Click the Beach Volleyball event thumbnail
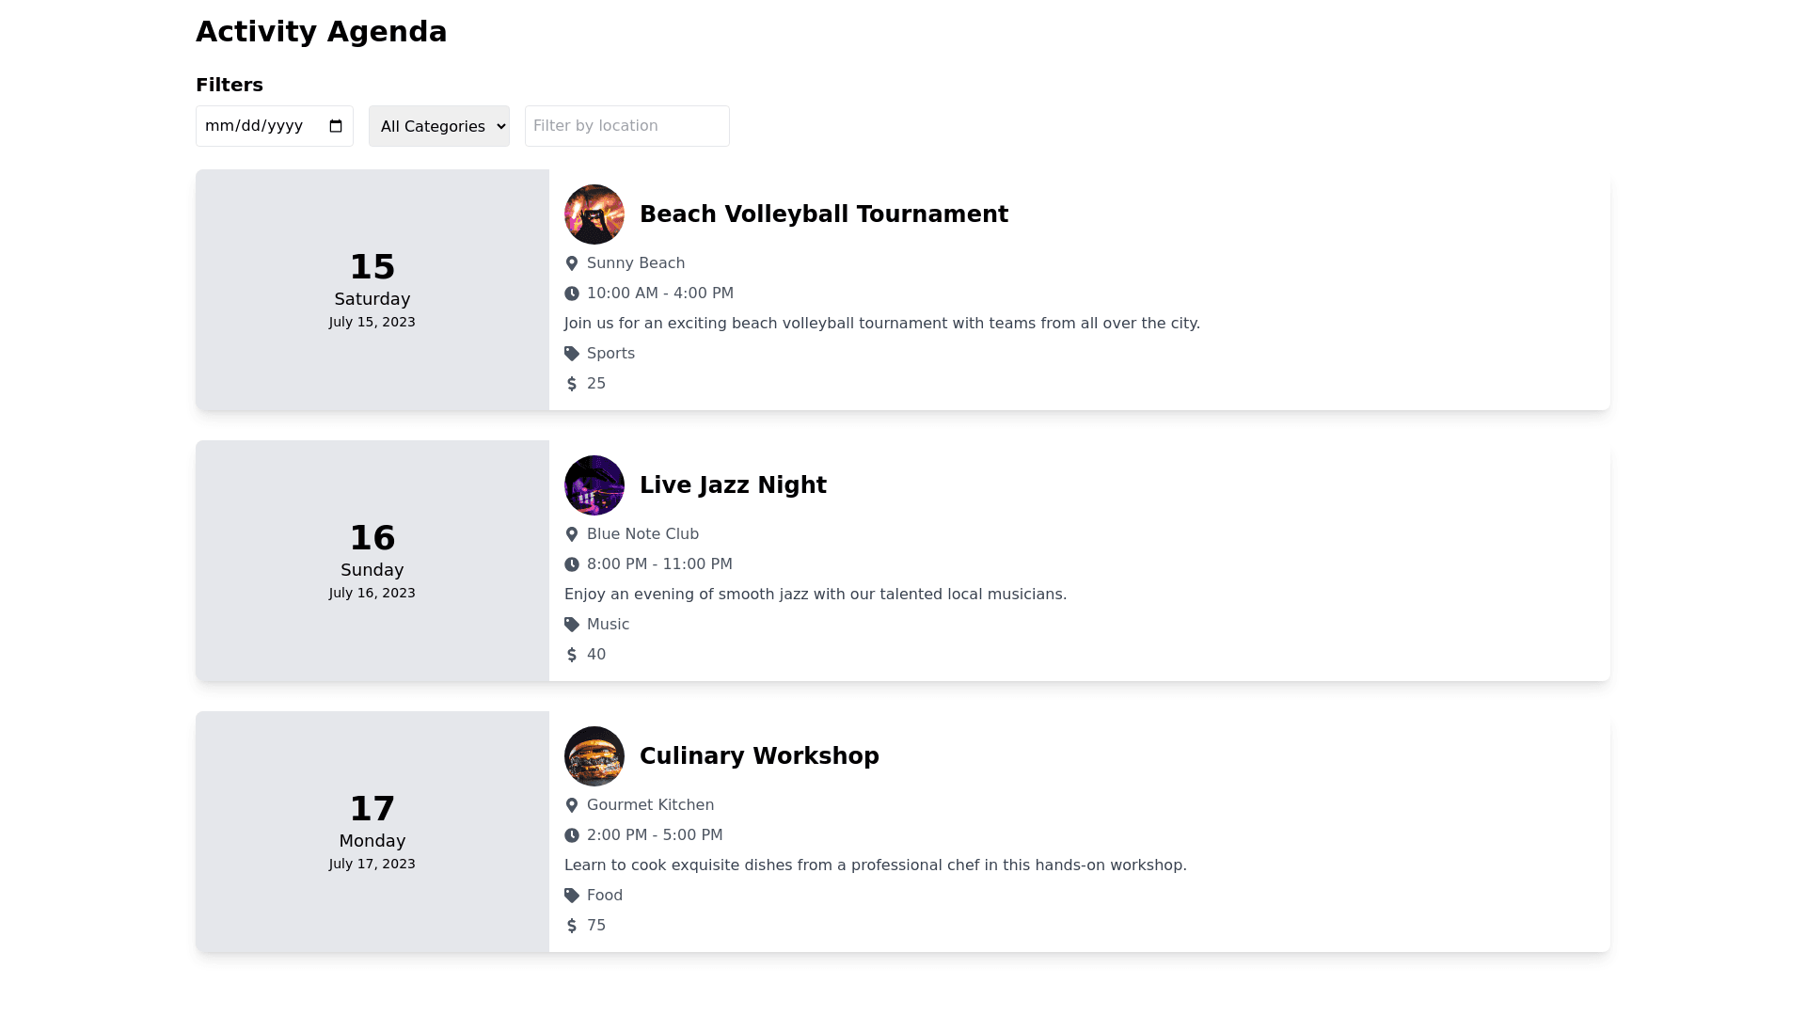Screen dimensions: 1806x1016 pyautogui.click(x=594, y=214)
